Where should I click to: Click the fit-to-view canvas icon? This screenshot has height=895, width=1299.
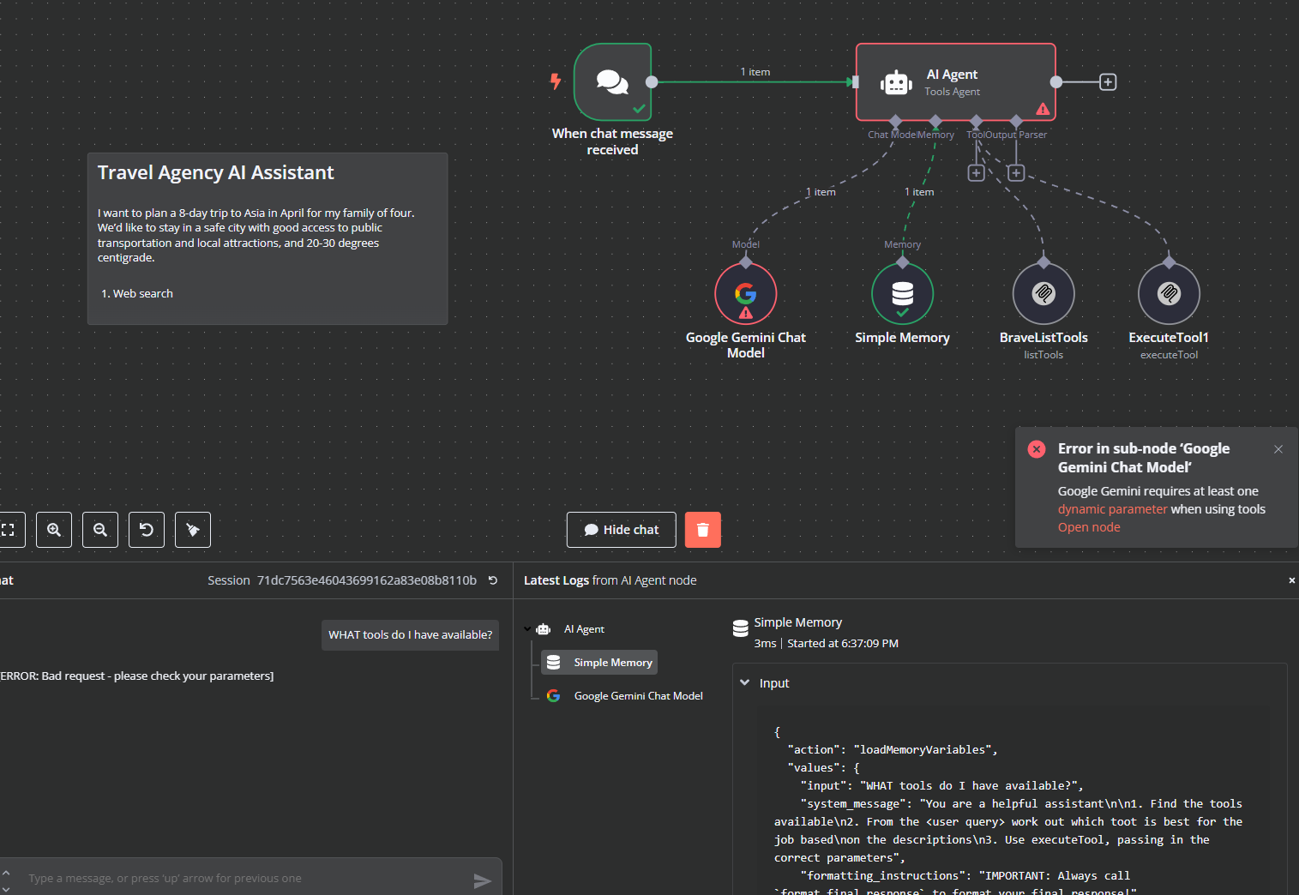pos(10,529)
